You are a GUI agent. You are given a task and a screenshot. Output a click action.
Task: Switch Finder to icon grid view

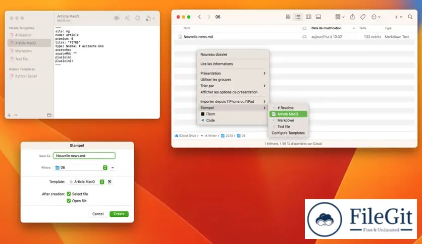tap(288, 17)
